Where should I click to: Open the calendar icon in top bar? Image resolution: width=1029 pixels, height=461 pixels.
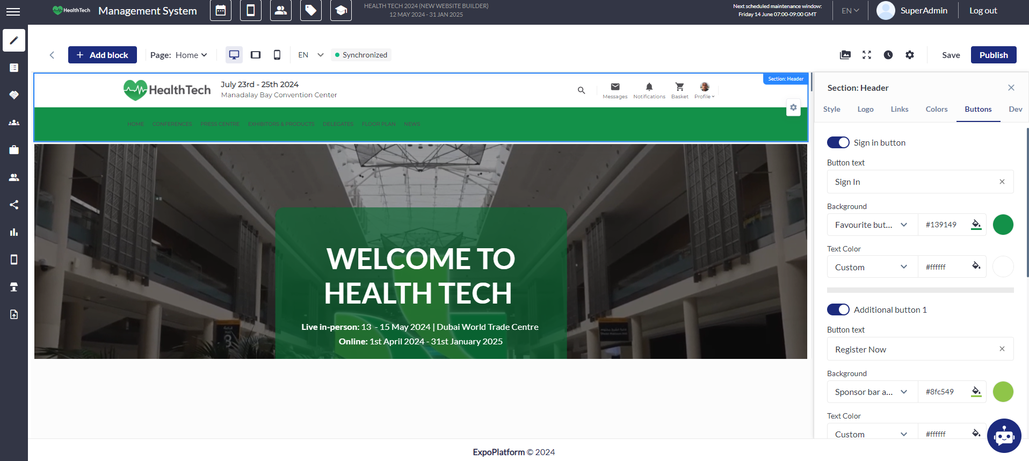pos(221,11)
